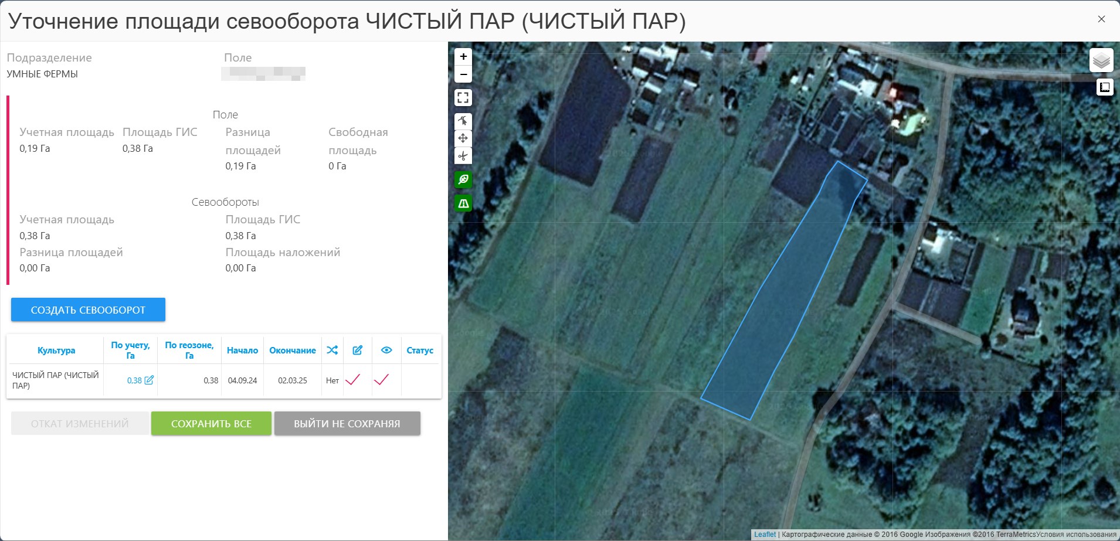Zoom out on the map

(x=463, y=74)
